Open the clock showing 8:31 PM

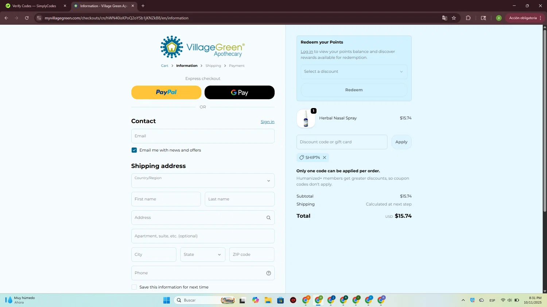point(533,300)
